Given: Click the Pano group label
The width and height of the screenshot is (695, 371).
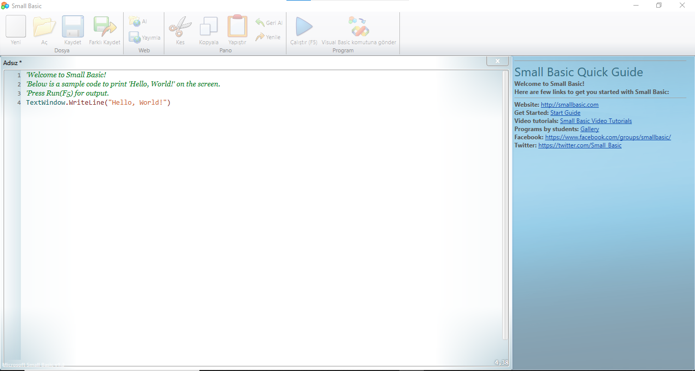Looking at the screenshot, I should 225,51.
